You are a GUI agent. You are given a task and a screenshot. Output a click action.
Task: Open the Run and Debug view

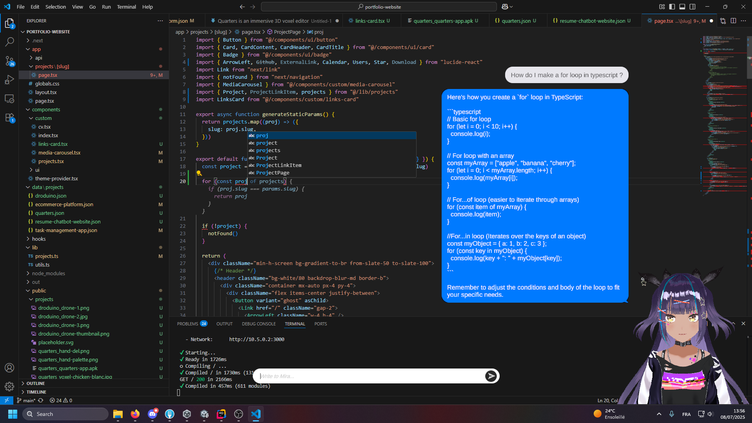click(9, 80)
